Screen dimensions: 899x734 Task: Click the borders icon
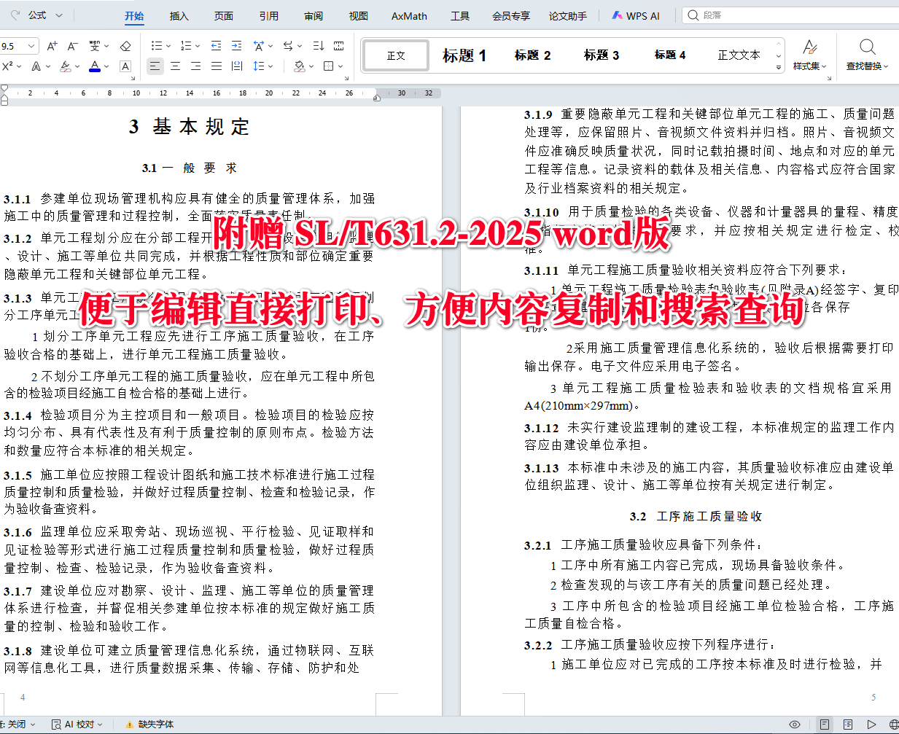(328, 66)
